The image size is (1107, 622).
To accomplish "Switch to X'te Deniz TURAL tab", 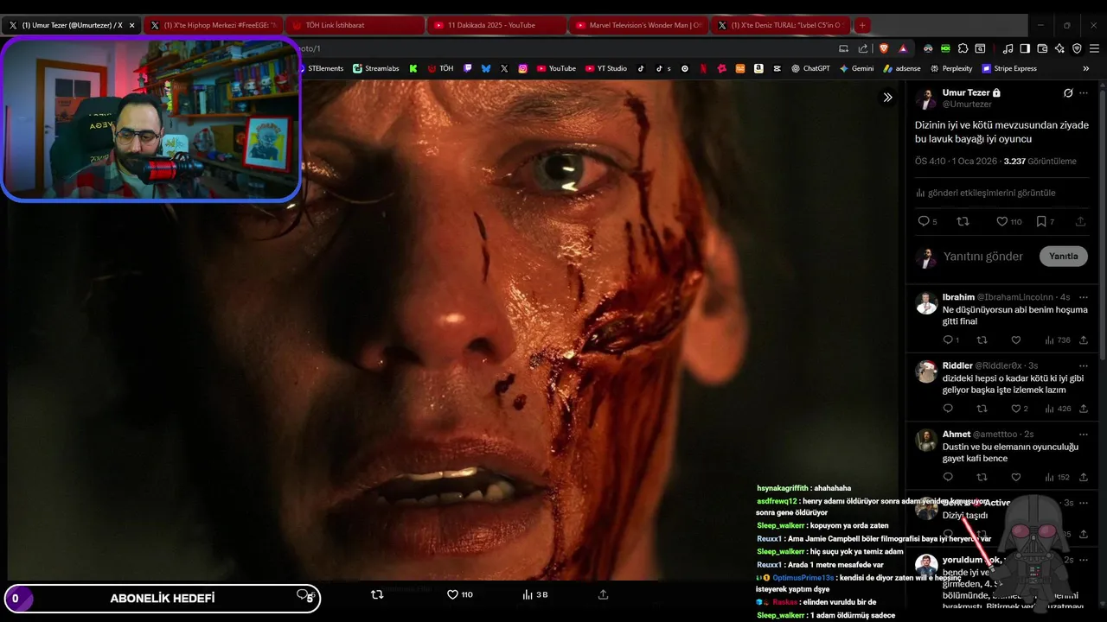I will [780, 25].
